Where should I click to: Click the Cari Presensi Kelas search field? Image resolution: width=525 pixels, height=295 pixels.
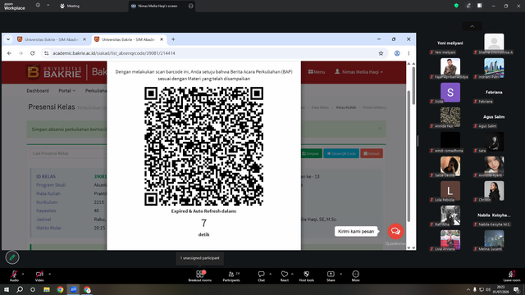68,153
